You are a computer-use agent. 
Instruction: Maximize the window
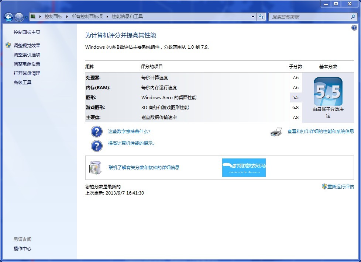pyautogui.click(x=336, y=4)
